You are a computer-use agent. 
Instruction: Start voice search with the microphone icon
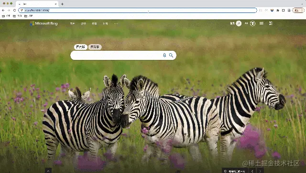click(x=164, y=56)
